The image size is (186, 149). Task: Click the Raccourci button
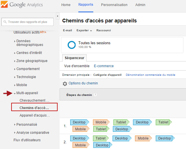[104, 30]
